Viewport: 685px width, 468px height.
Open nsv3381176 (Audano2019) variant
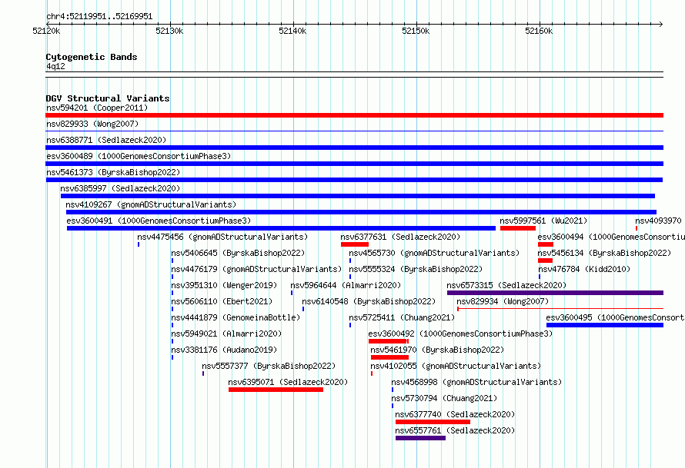point(224,350)
